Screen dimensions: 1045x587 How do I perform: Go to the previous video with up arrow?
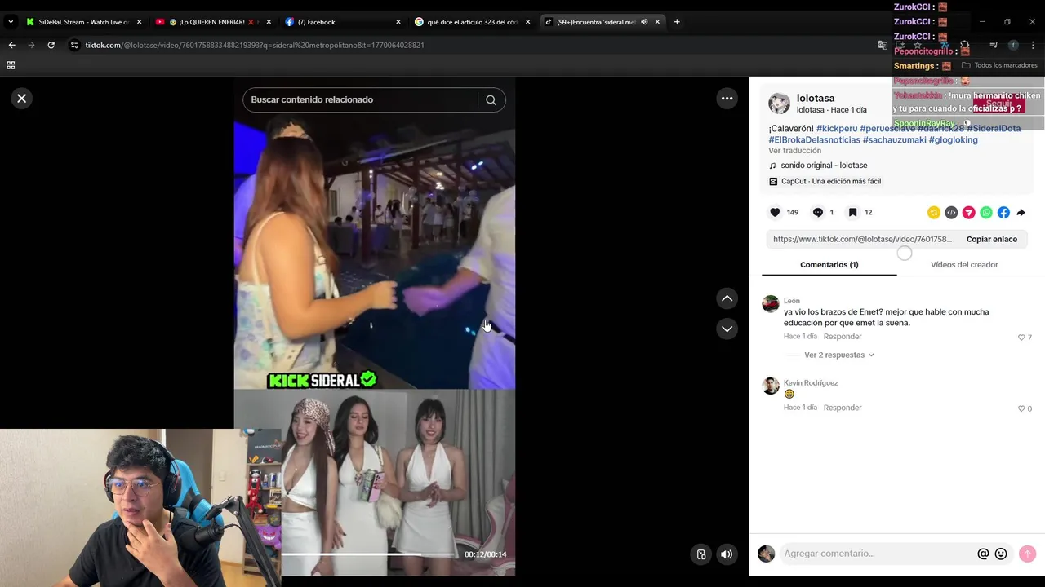tap(727, 298)
